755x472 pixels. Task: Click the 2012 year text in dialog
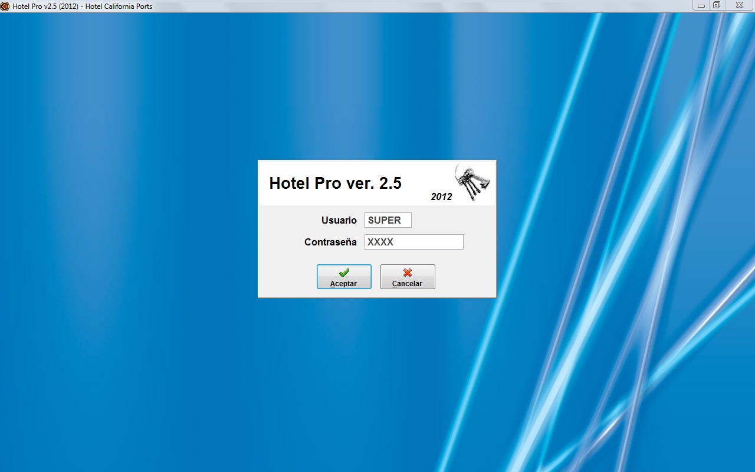(441, 197)
